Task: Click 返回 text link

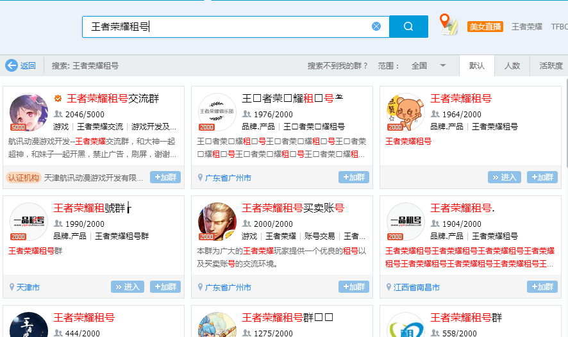Action: pyautogui.click(x=28, y=65)
